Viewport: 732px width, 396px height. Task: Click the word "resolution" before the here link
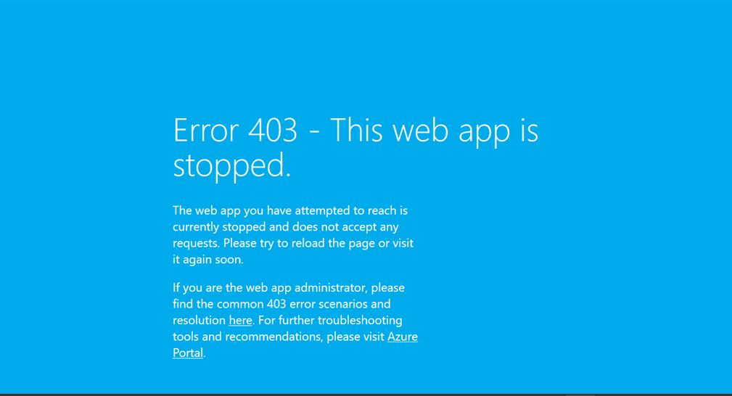click(x=200, y=321)
